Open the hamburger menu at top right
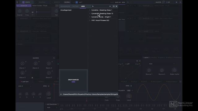The height and width of the screenshot is (111, 198). pyautogui.click(x=180, y=2)
